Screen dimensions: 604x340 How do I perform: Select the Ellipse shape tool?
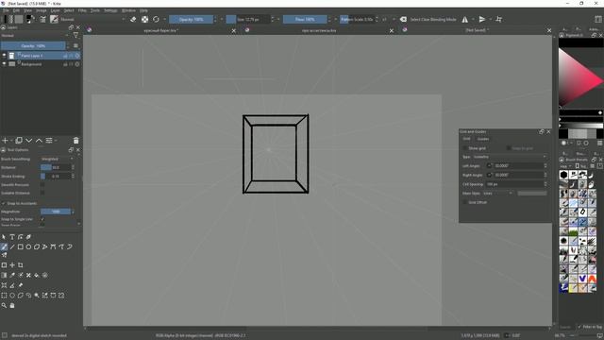[28, 246]
